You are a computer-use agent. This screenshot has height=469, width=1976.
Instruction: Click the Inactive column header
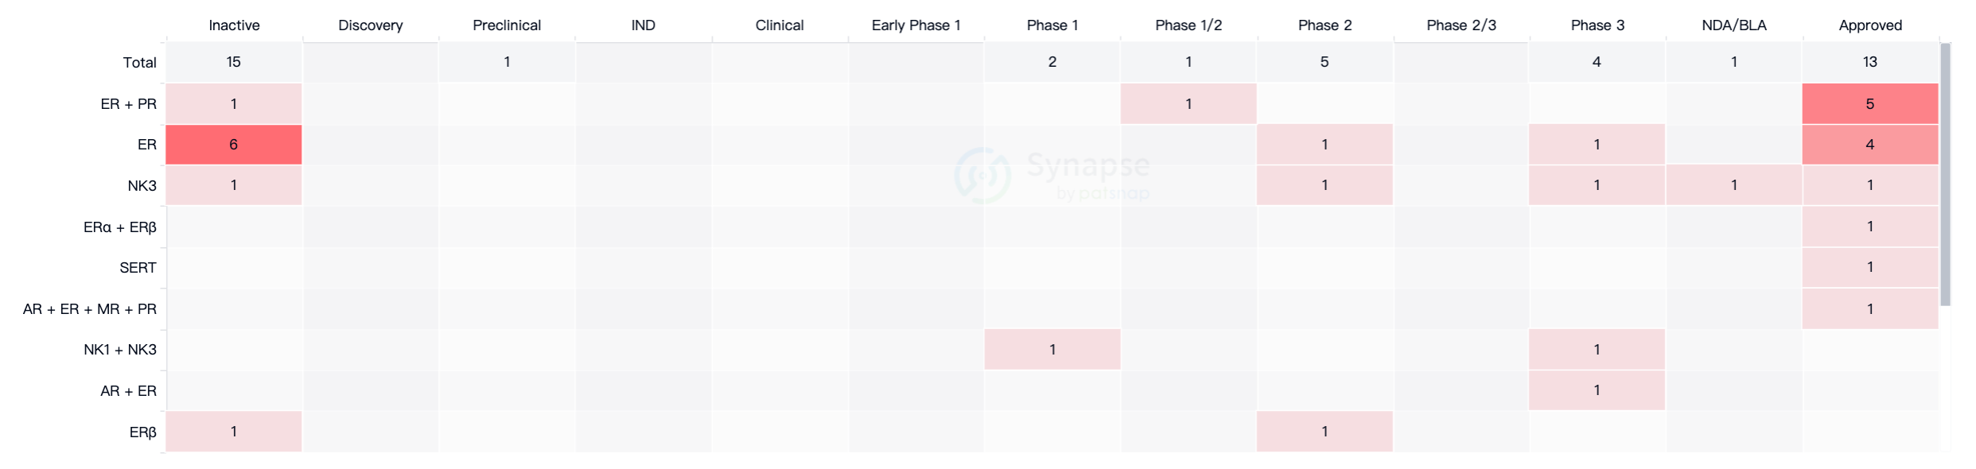[234, 25]
